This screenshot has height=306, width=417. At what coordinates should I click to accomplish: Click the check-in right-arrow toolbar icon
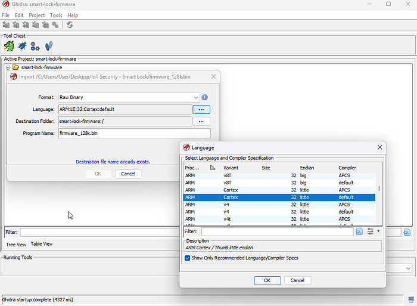click(x=35, y=25)
